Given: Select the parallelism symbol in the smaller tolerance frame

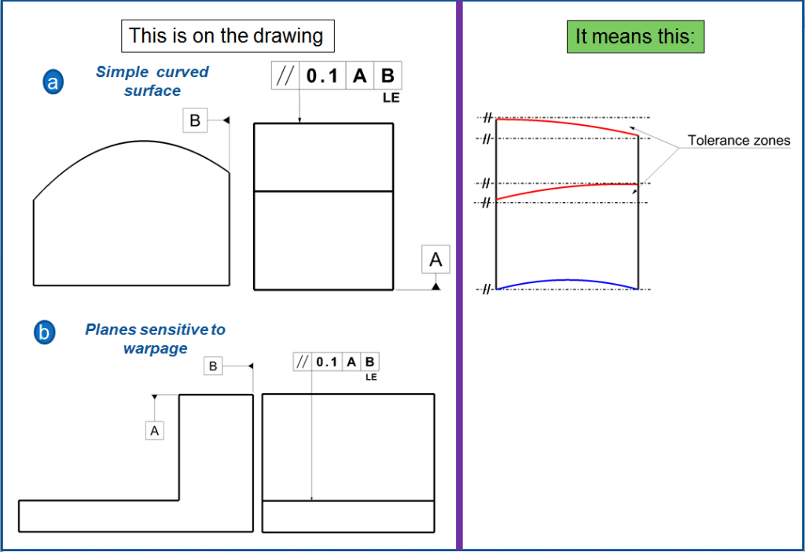Looking at the screenshot, I should tap(302, 362).
